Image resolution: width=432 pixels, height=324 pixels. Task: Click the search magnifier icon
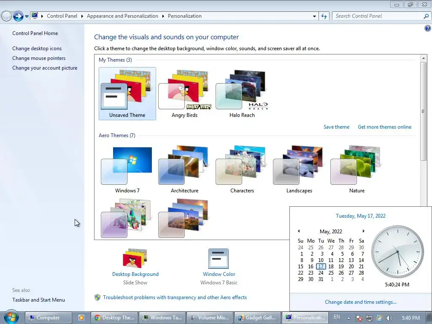click(x=426, y=16)
